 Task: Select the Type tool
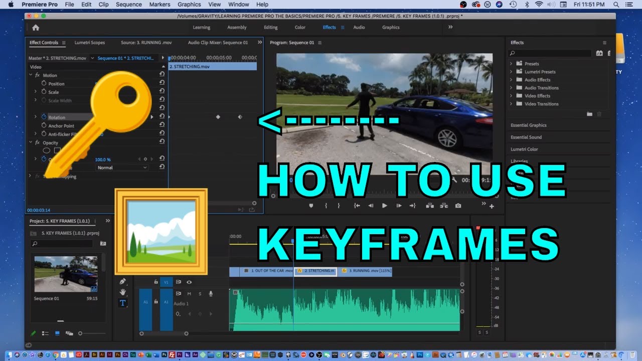tap(122, 303)
